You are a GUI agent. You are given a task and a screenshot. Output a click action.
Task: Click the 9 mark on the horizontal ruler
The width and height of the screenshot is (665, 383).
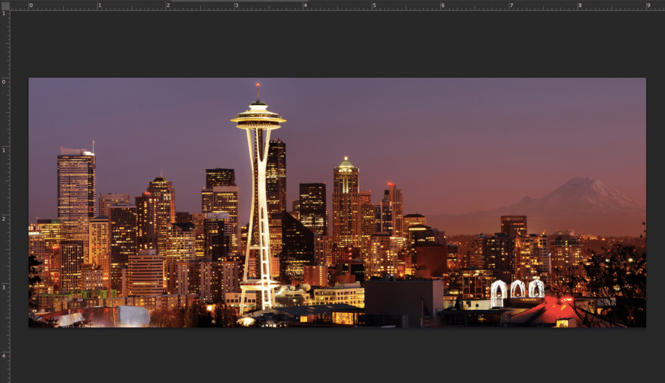651,6
